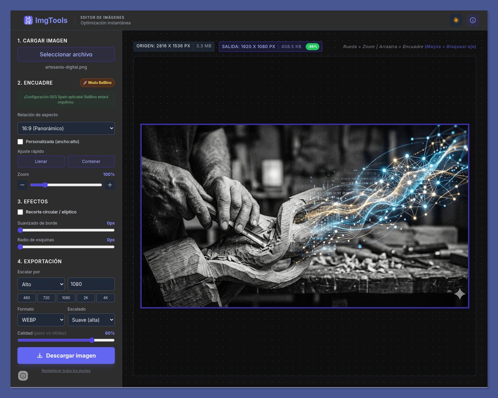Open the Relación de aspecto dropdown
The image size is (498, 398).
point(66,128)
